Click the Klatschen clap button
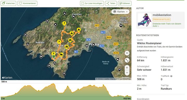187x100 pixels. pos(9,3)
